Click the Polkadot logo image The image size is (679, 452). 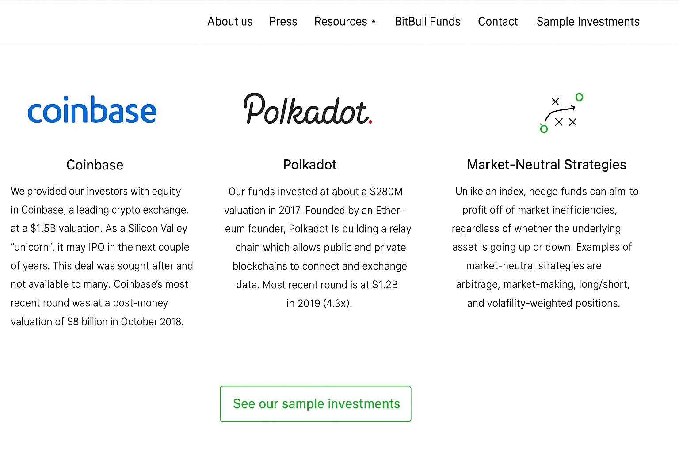(308, 109)
